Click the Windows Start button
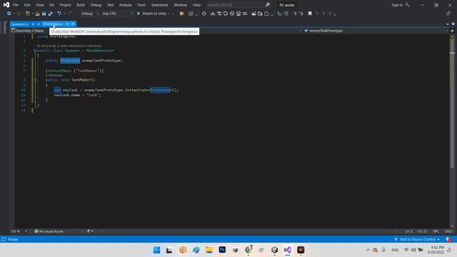This screenshot has width=457, height=257. click(x=156, y=250)
